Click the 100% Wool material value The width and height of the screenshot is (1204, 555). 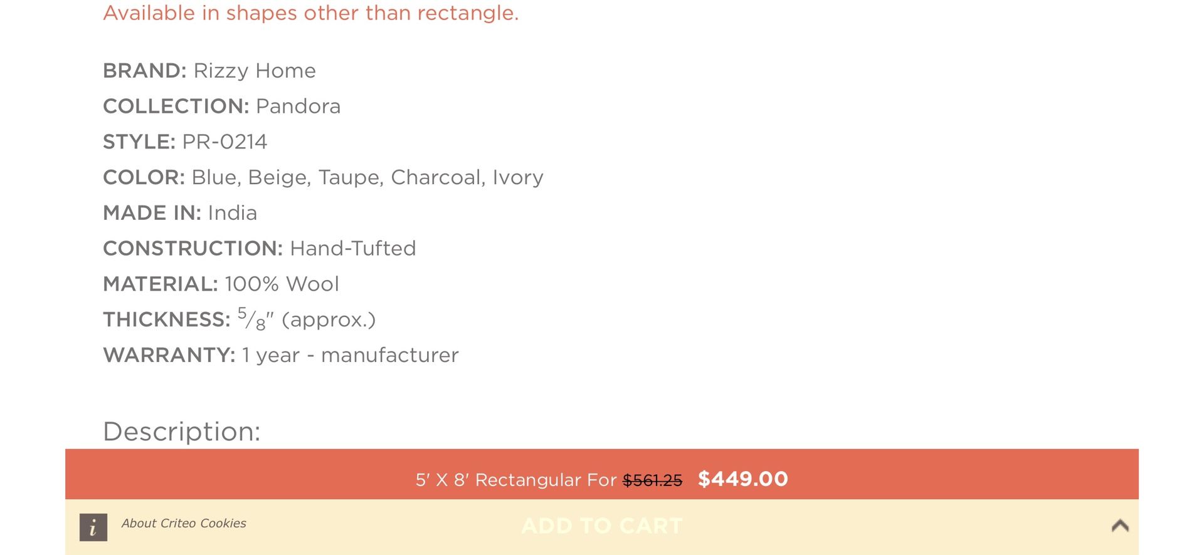(282, 284)
